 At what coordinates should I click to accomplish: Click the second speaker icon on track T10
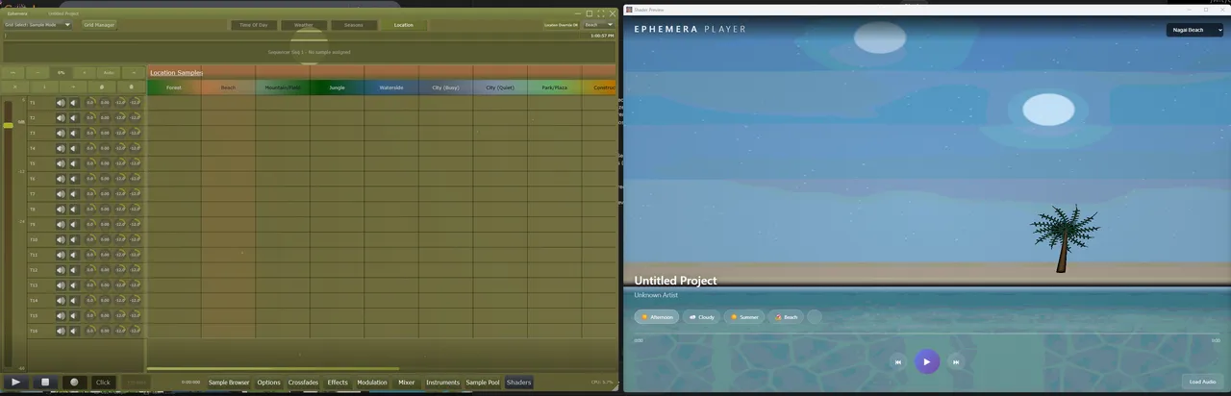coord(73,239)
